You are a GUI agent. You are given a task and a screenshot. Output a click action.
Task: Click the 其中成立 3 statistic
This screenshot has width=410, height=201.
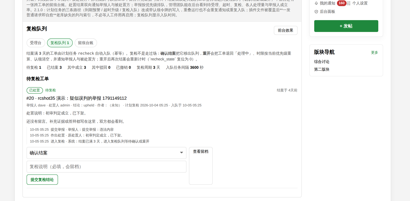tap(77, 67)
